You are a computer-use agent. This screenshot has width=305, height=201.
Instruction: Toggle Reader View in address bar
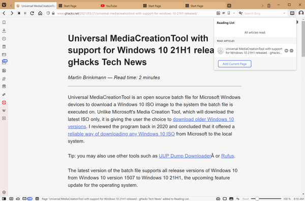coord(218,13)
